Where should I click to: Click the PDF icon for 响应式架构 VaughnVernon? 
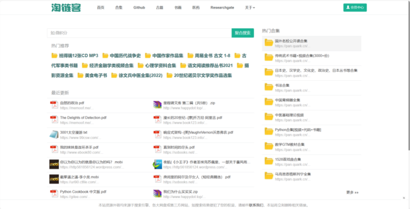pyautogui.click(x=157, y=135)
